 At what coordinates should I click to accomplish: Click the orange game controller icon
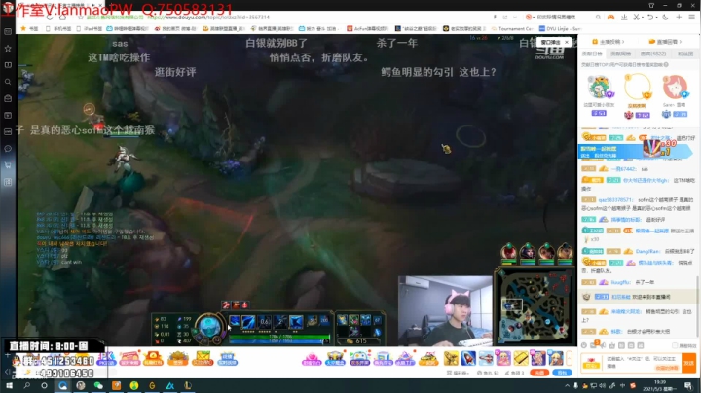tap(610, 17)
